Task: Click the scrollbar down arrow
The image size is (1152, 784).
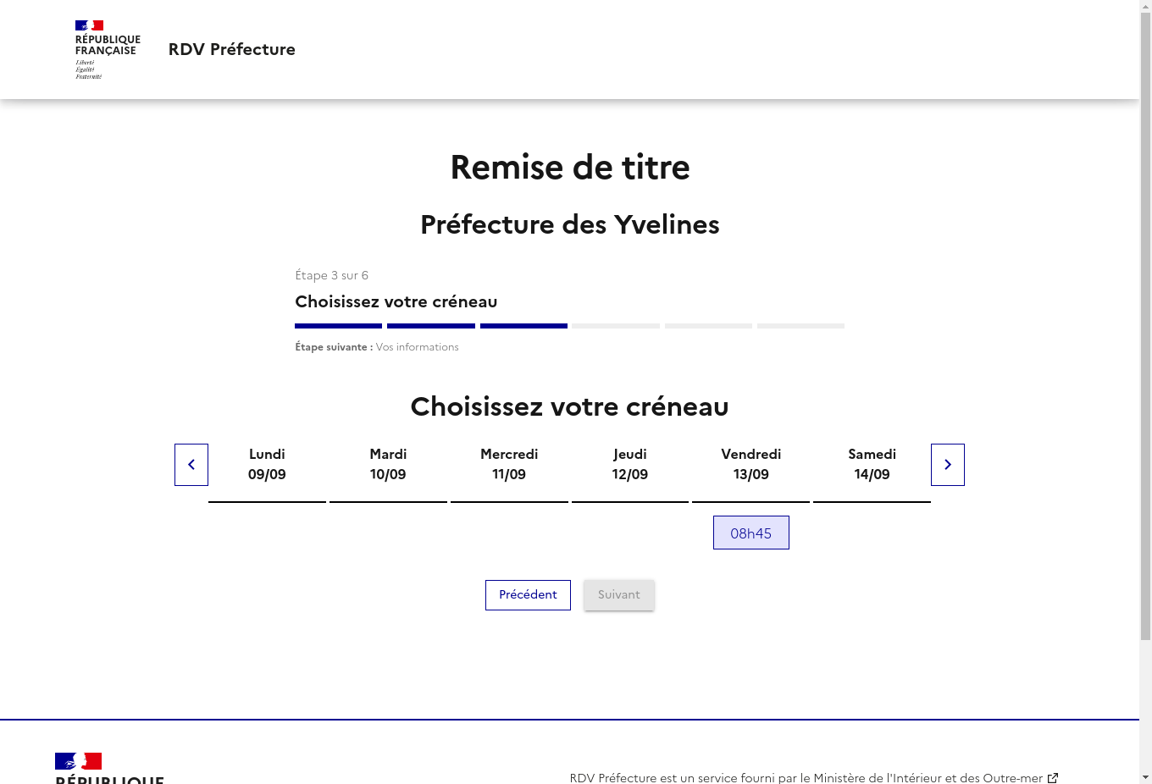Action: [1145, 777]
